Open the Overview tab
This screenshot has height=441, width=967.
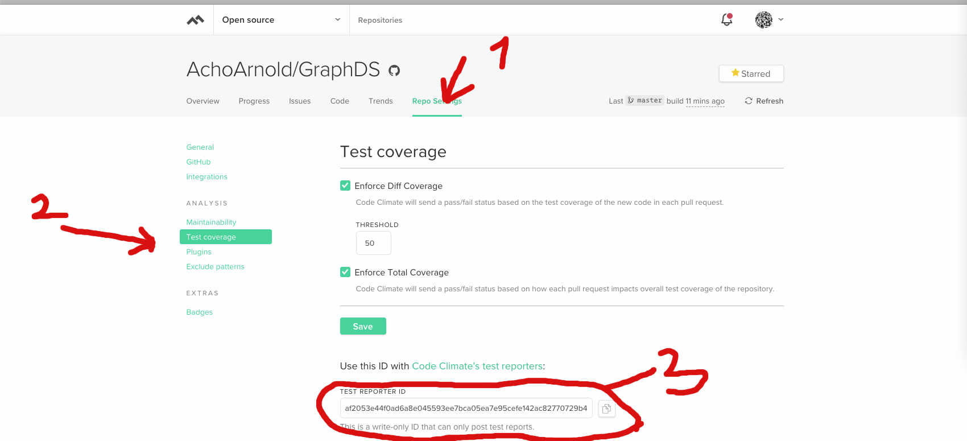coord(203,101)
